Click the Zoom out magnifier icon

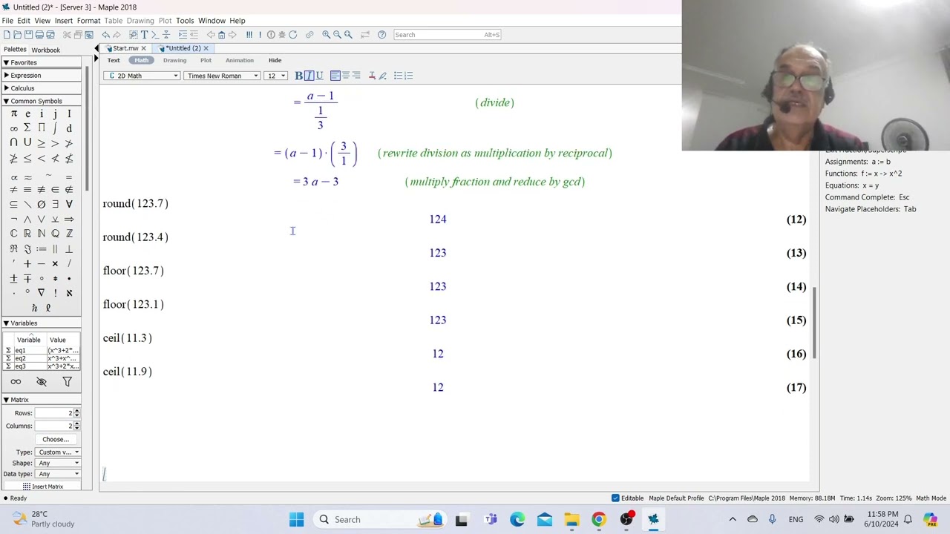click(337, 34)
